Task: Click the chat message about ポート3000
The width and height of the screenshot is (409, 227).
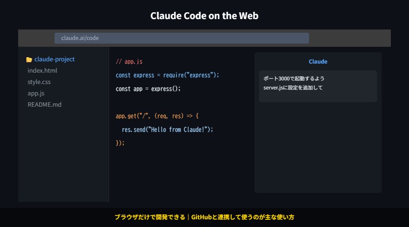Action: click(x=318, y=86)
